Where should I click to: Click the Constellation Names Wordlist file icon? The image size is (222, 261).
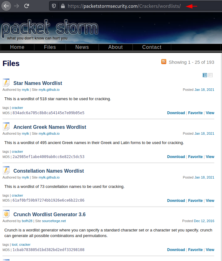click(6, 170)
